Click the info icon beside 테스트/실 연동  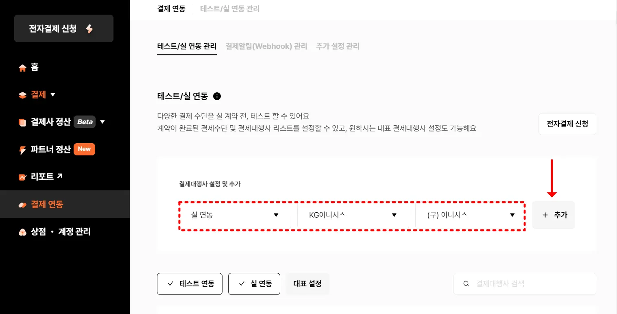click(x=217, y=96)
